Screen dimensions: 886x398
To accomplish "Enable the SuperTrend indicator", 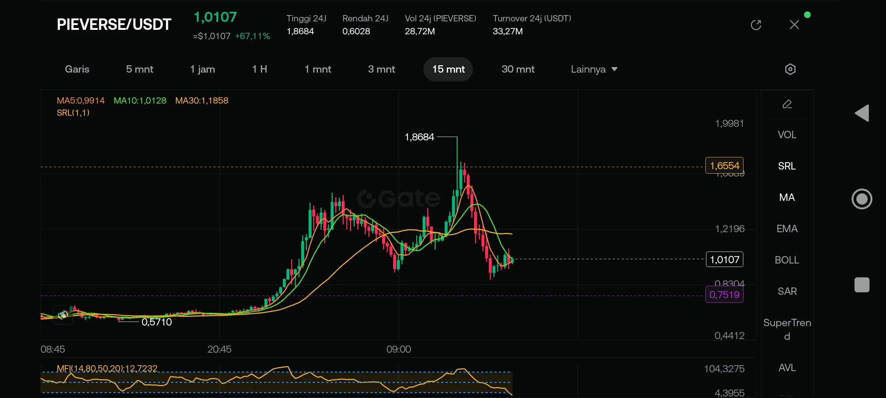I will (x=787, y=329).
